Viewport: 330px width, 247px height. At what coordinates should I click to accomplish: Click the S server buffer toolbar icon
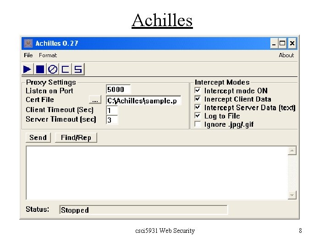[x=78, y=69]
